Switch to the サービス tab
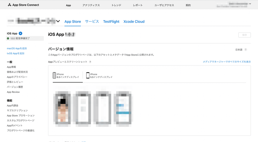Screen dimensions: 258x142 (92, 22)
